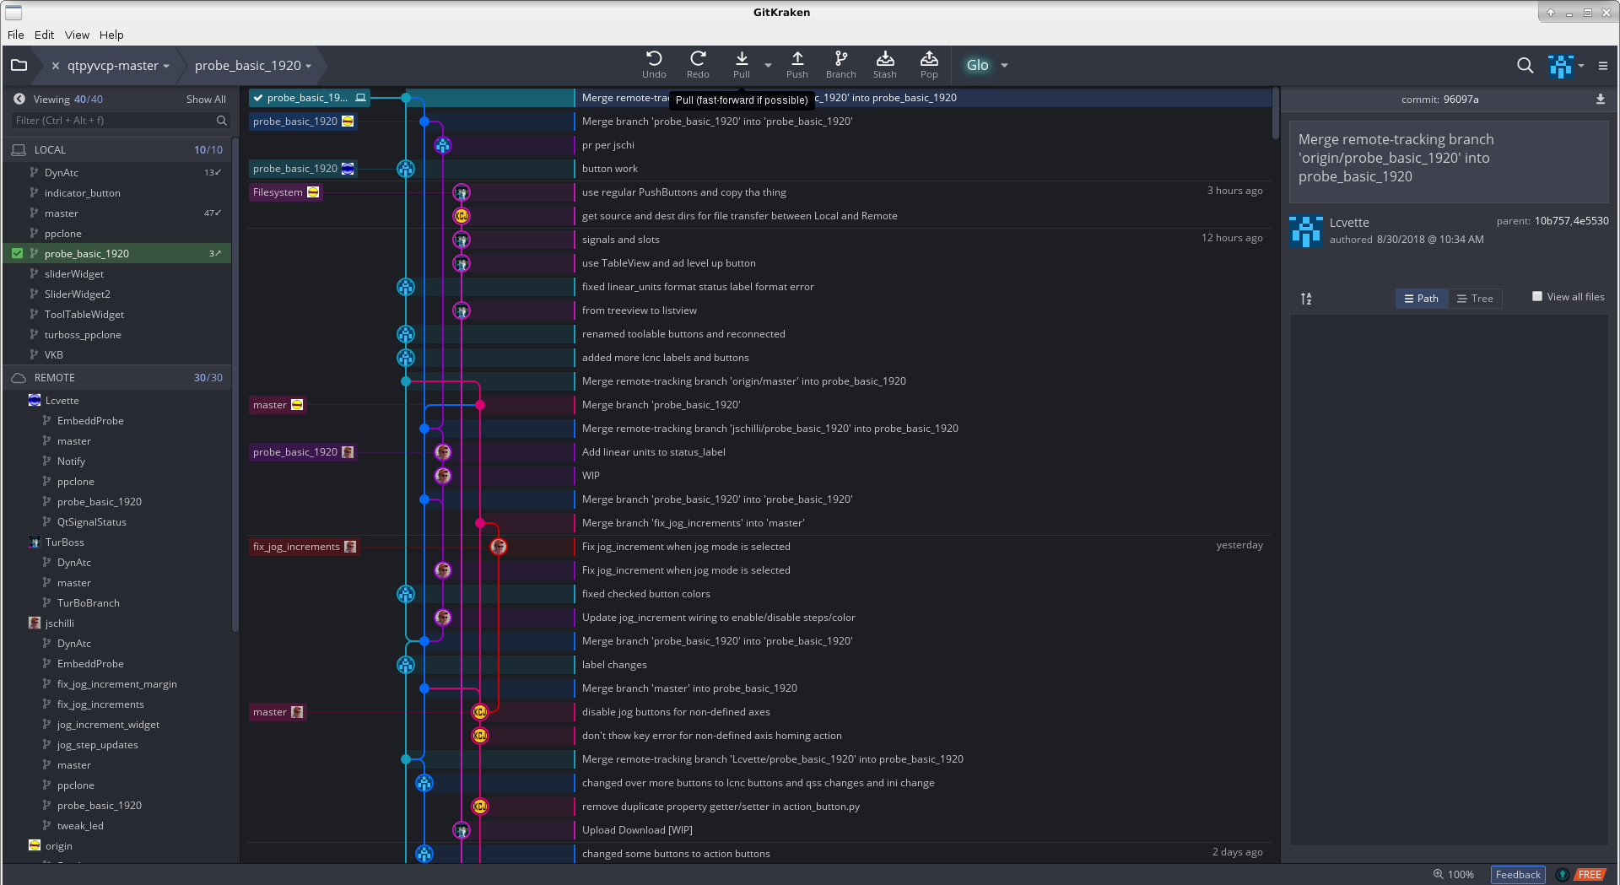The height and width of the screenshot is (885, 1620).
Task: Open the probe_basic_1920 branch dropdown
Action: tap(308, 66)
